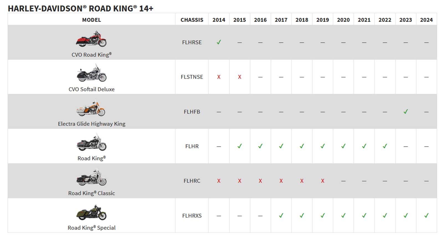Click the green checkmark for FLHRSE 2014
Viewport: 443px width, 240px height.
pyautogui.click(x=219, y=42)
